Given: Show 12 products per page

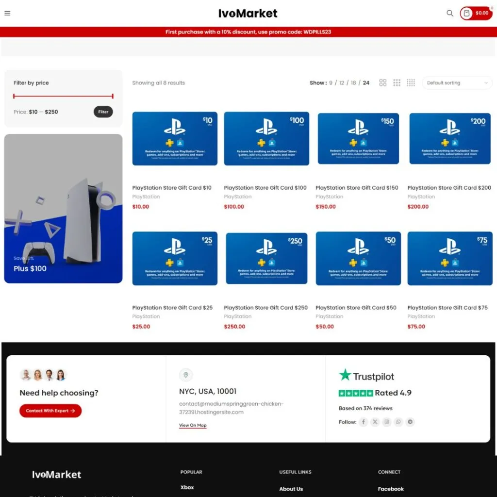Looking at the screenshot, I should 342,83.
